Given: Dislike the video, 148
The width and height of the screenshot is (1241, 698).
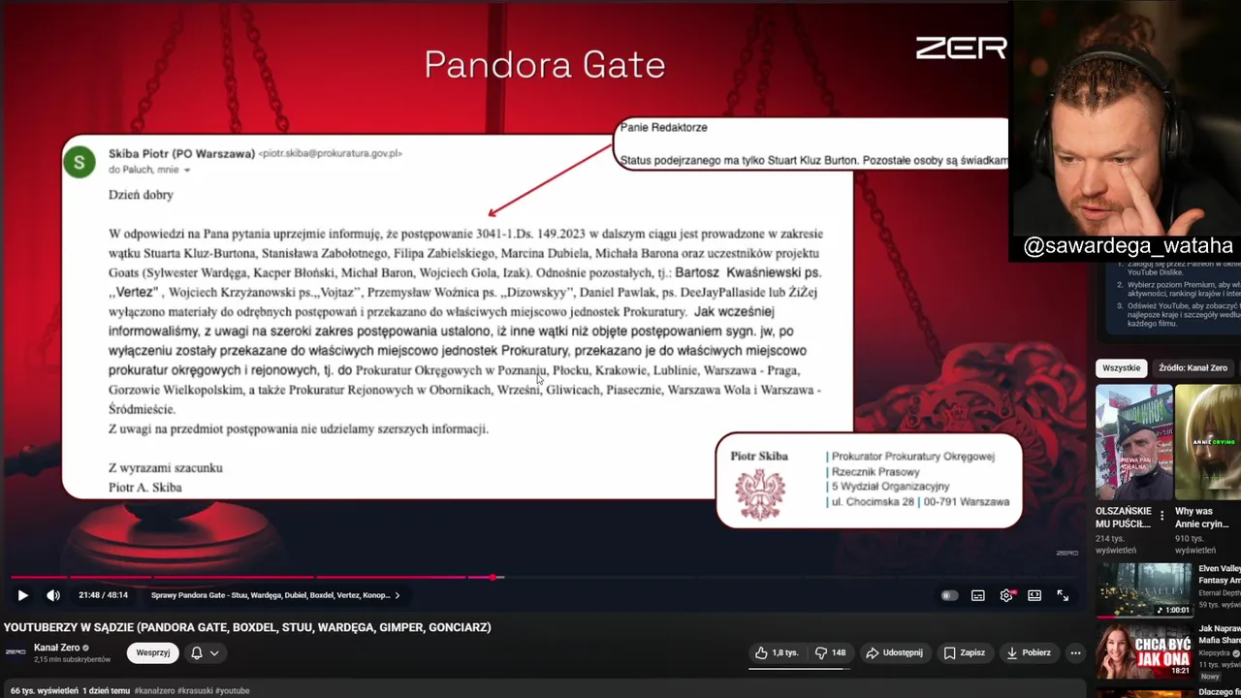Looking at the screenshot, I should click(x=830, y=652).
